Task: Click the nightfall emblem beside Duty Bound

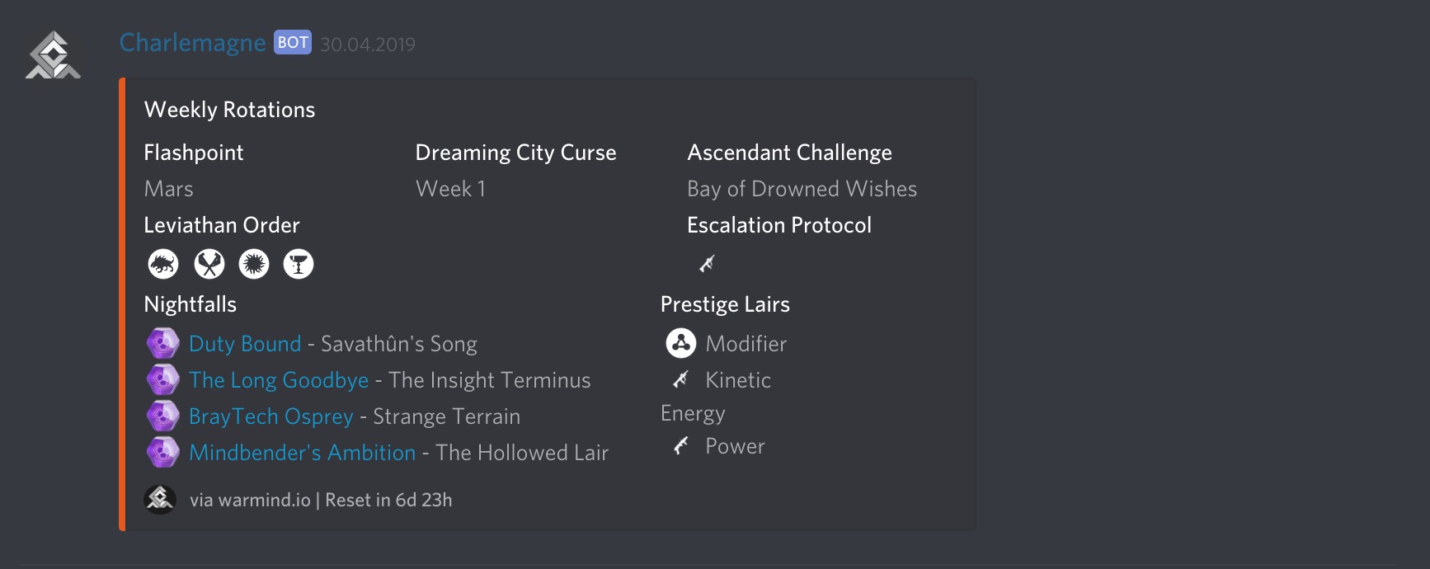Action: pyautogui.click(x=163, y=343)
